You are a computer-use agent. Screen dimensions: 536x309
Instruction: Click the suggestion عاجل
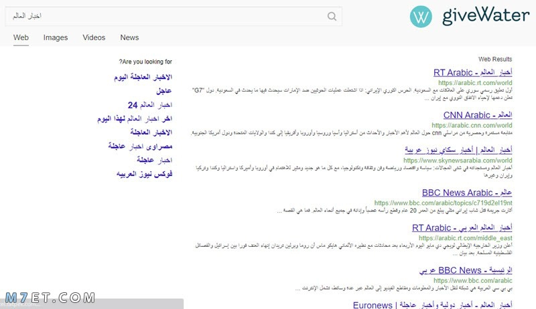[x=163, y=91]
